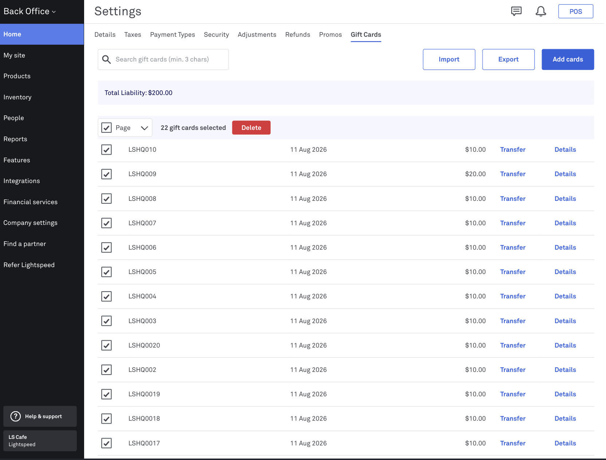Open the LS Cafe account switcher
Screen dimensions: 606x460
coord(40,441)
